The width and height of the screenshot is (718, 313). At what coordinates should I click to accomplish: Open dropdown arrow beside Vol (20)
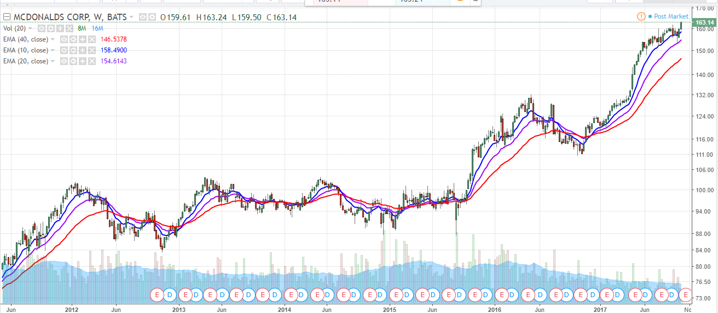[30, 28]
